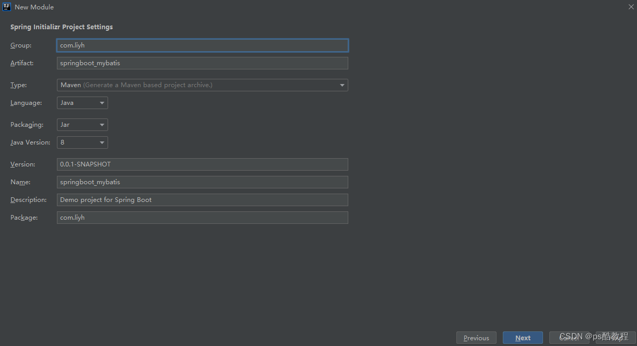
Task: Click the Package text field
Action: point(202,218)
